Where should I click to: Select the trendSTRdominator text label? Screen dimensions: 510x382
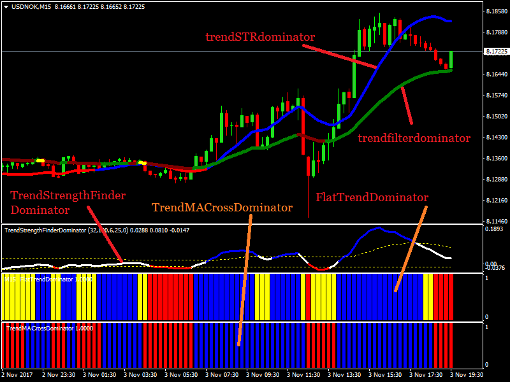point(260,36)
